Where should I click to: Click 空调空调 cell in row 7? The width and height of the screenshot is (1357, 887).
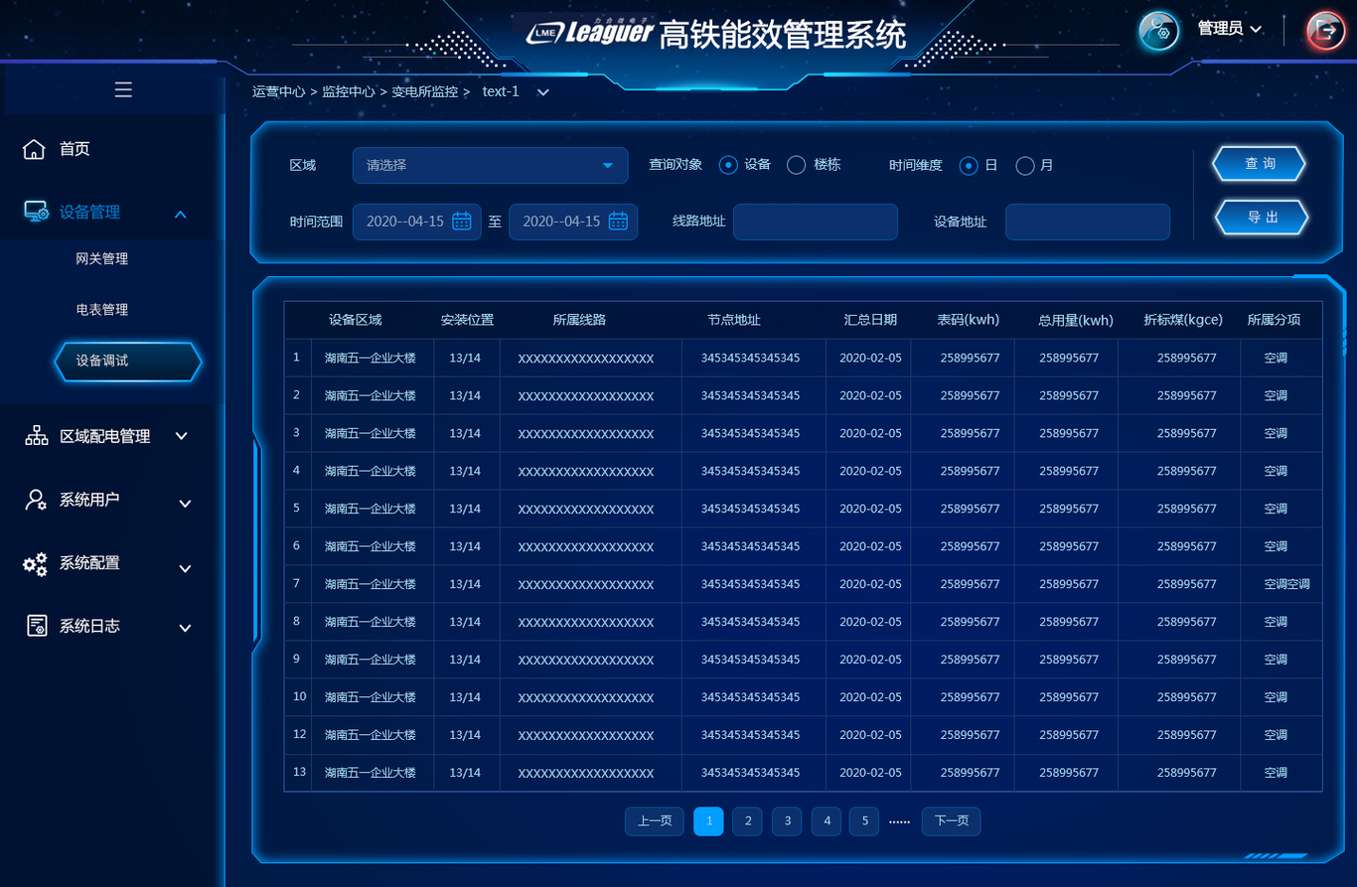(1287, 584)
